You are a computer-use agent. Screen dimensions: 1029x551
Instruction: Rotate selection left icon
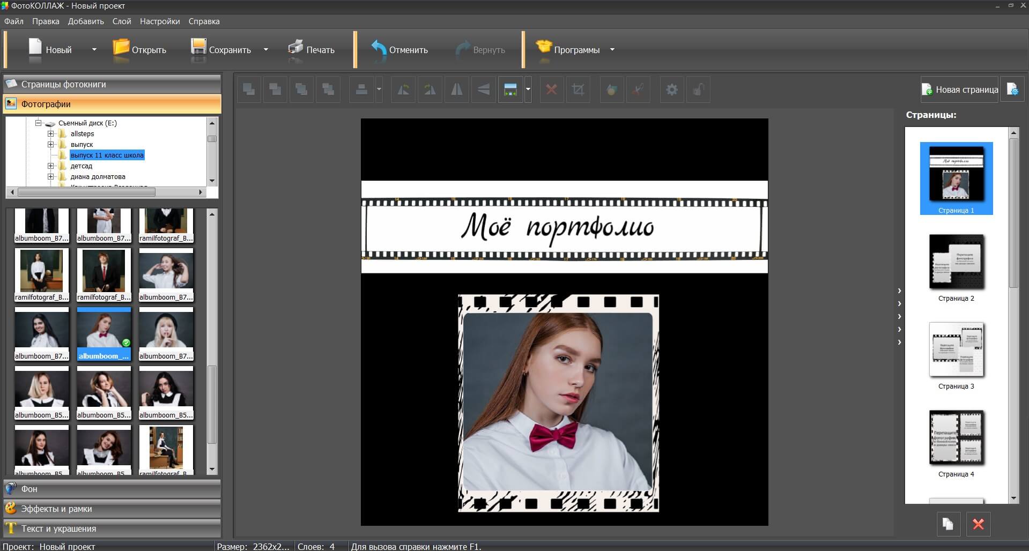tap(403, 90)
